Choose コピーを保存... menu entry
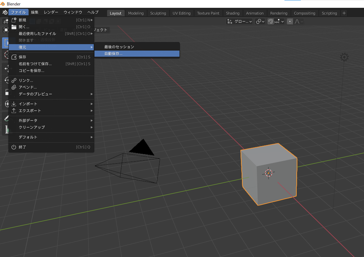The height and width of the screenshot is (257, 364). (x=51, y=71)
